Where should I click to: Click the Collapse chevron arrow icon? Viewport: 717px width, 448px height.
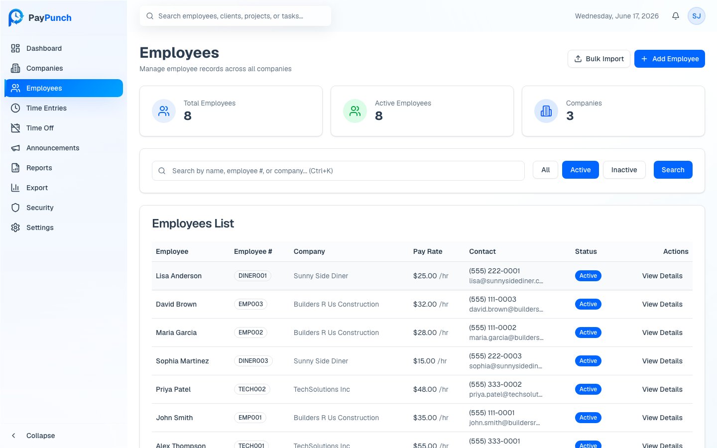[14, 436]
